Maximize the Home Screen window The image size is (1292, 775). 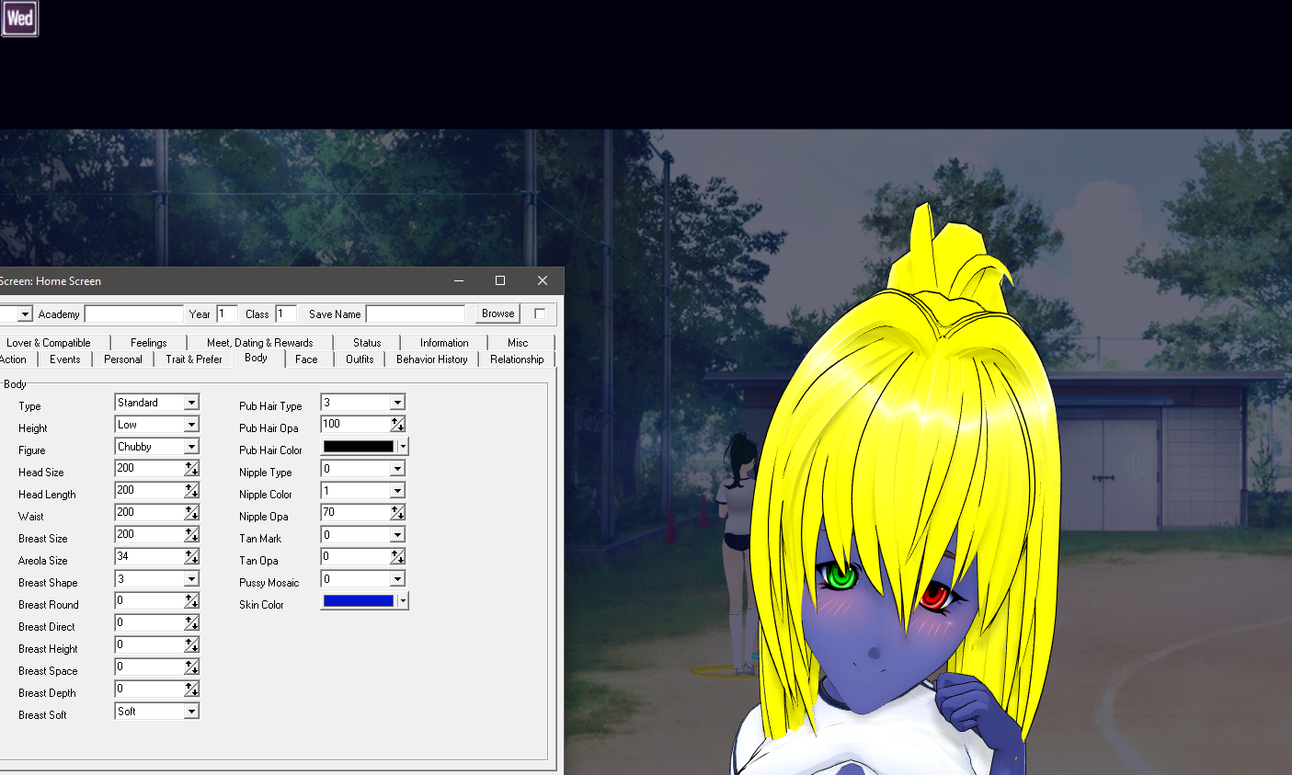500,280
